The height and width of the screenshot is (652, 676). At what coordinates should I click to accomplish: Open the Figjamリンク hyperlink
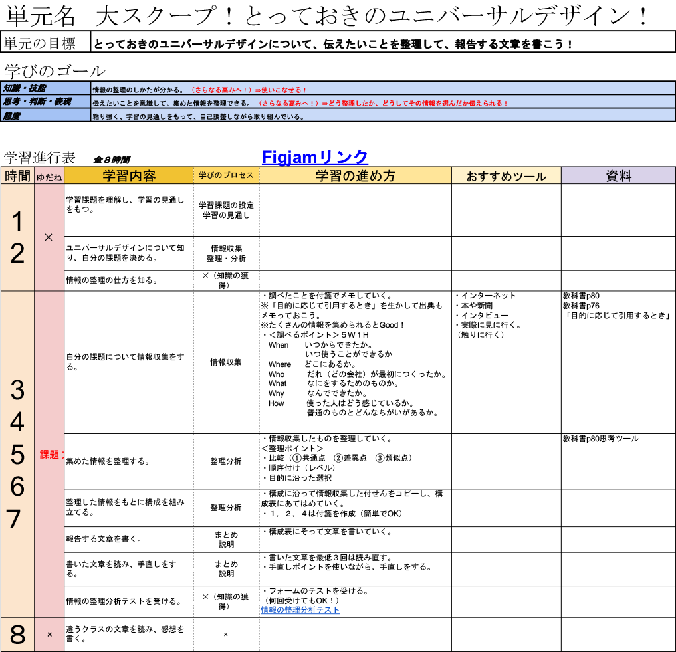pos(314,157)
